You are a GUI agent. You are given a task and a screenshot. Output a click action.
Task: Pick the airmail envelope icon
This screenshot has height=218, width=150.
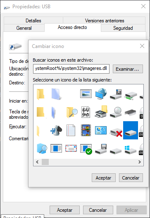click(x=71, y=149)
